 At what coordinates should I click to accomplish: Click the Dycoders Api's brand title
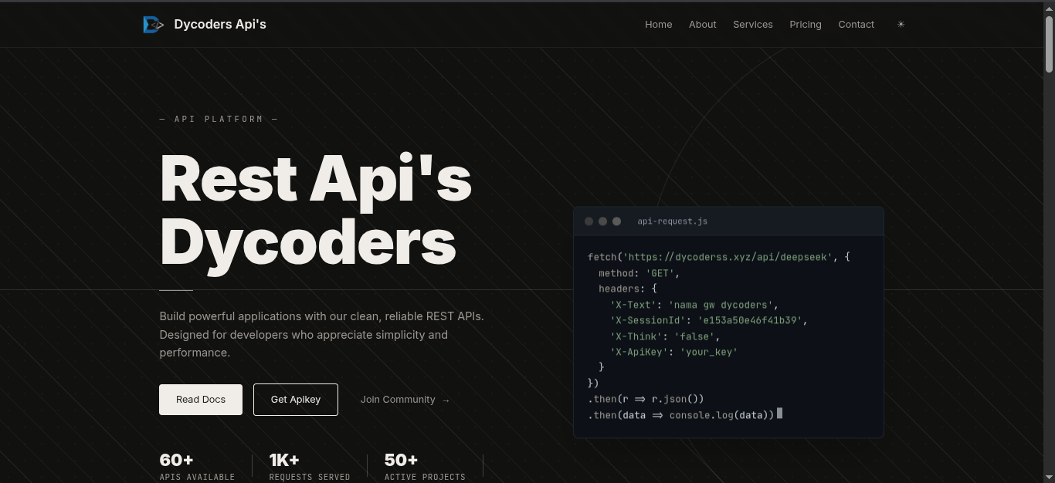coord(220,25)
